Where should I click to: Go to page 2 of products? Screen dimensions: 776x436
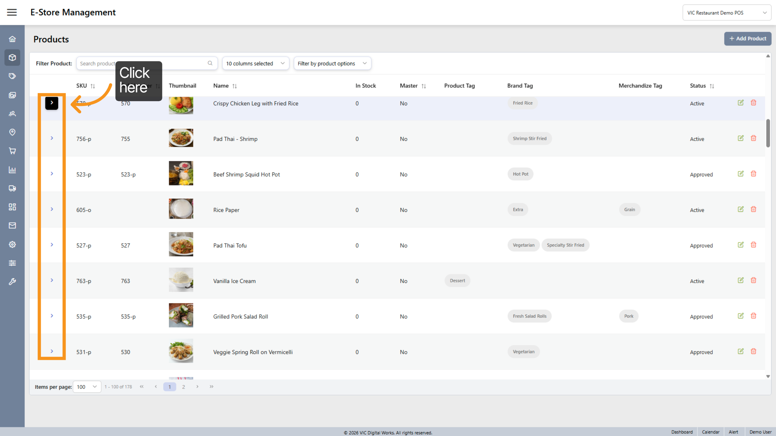click(x=183, y=387)
